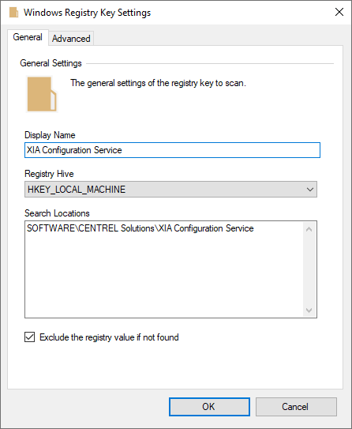Click the Search Locations scrollbar track
The image size is (352, 429).
coord(309,269)
